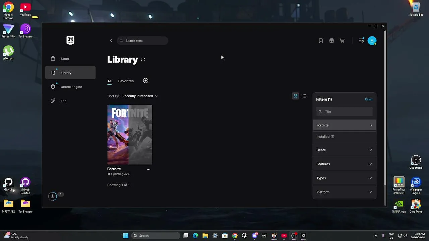Open Fab in the sidebar

pyautogui.click(x=70, y=101)
